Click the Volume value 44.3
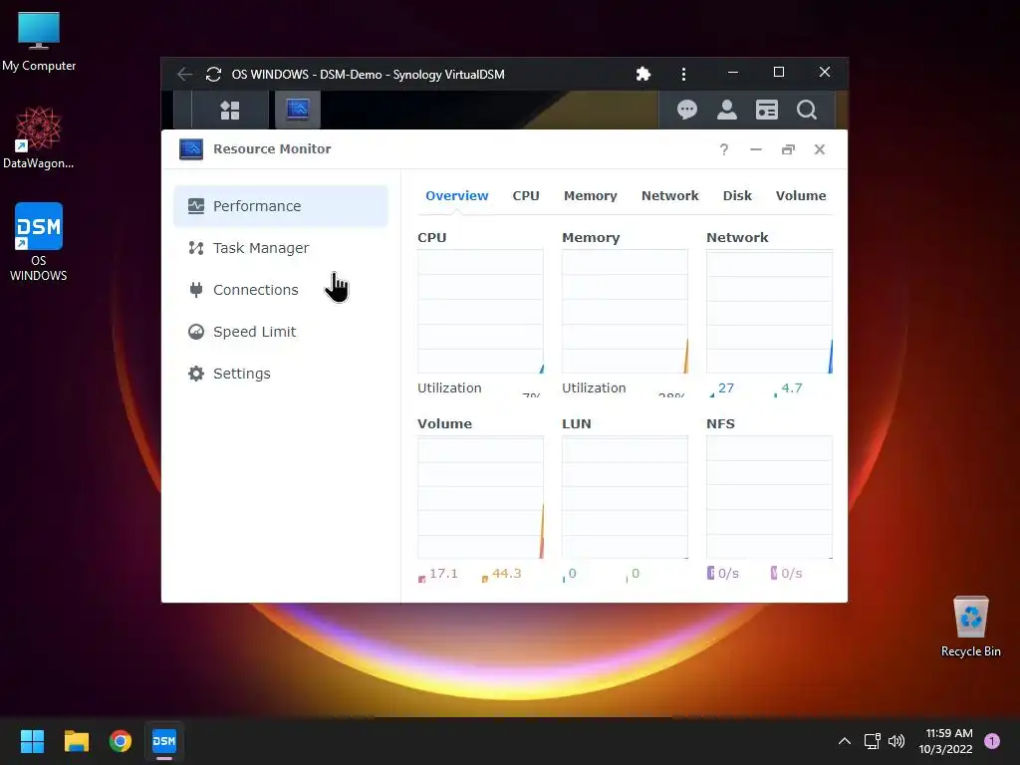This screenshot has width=1020, height=765. (x=507, y=574)
